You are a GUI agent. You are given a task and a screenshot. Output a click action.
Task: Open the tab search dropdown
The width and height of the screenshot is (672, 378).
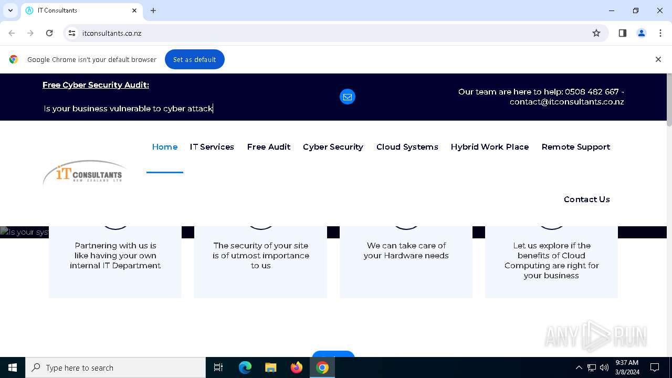(x=10, y=10)
